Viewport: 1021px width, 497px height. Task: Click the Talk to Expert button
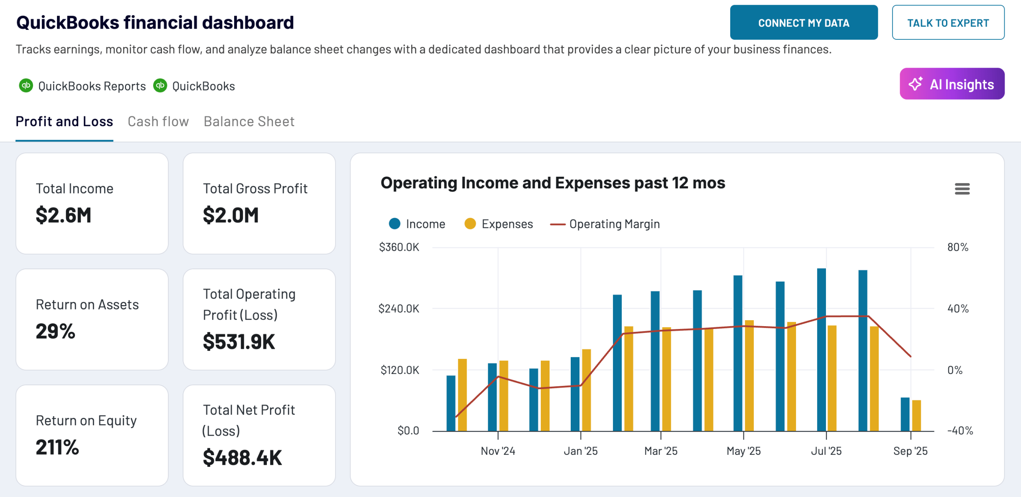(948, 23)
